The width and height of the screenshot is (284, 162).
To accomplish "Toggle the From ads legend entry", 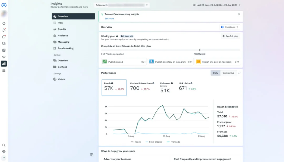I will coord(174,142).
